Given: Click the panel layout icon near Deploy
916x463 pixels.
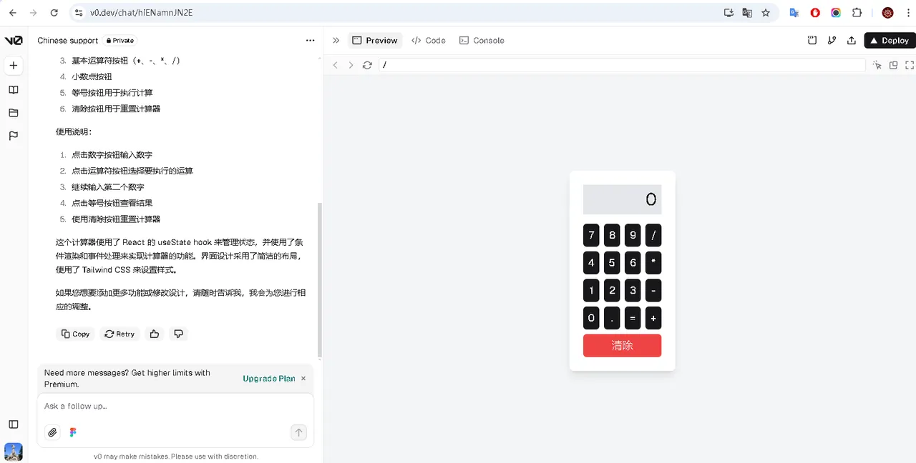Looking at the screenshot, I should (812, 41).
